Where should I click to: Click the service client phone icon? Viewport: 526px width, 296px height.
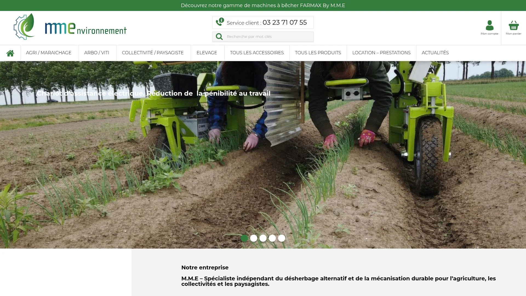click(x=219, y=22)
